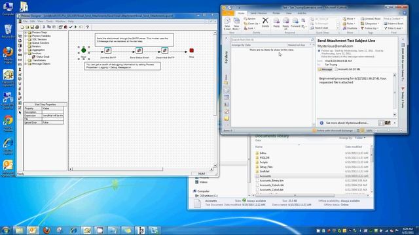Click Firefox icon in the taskbar
This screenshot has width=419, height=235.
tap(46, 230)
